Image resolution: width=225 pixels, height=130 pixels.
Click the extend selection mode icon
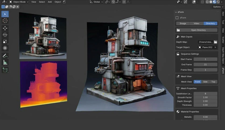click(7, 7)
